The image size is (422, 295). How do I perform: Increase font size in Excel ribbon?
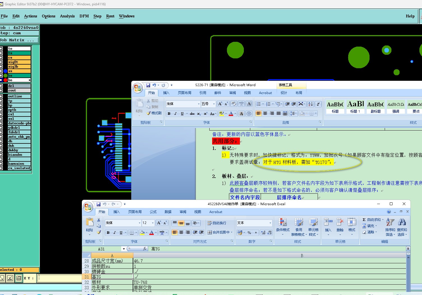point(159,223)
